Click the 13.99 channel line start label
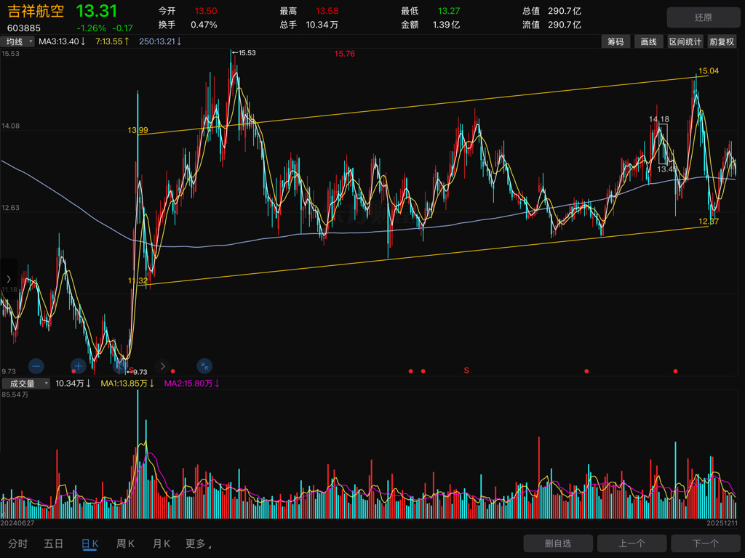The image size is (745, 558). click(138, 130)
